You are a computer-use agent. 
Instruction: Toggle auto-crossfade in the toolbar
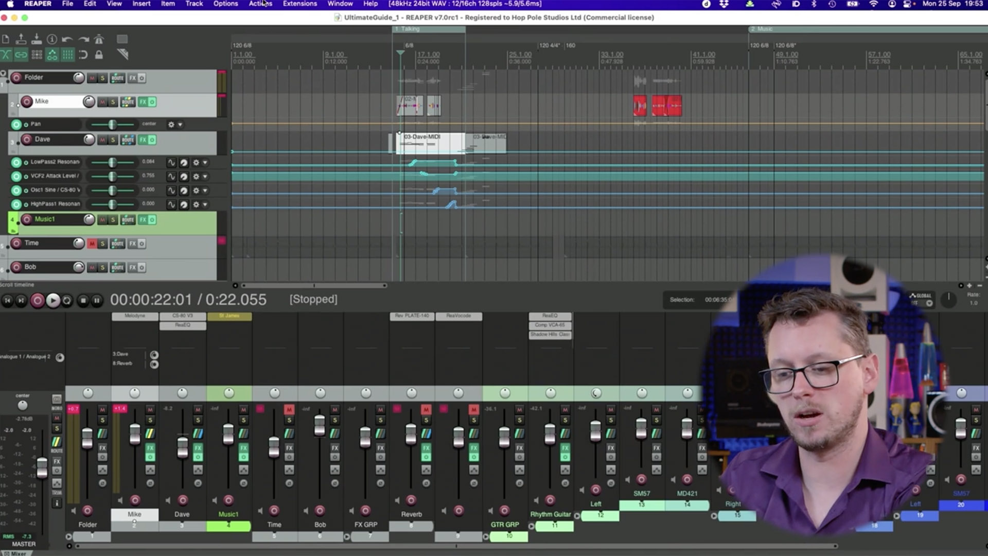5,54
